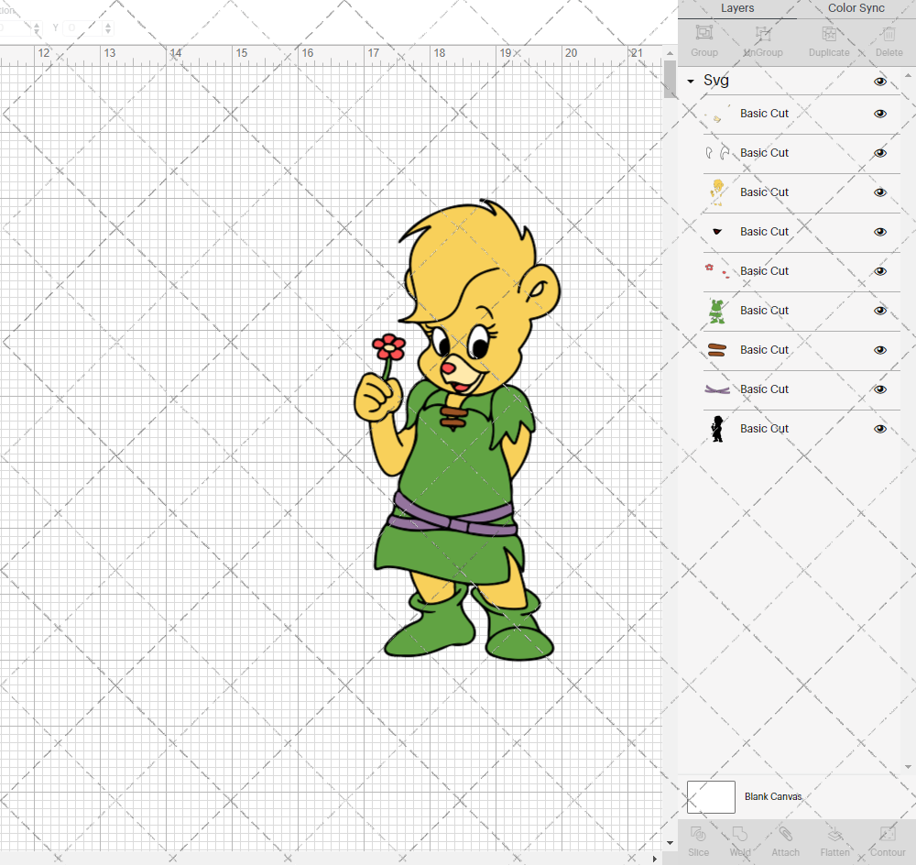
Task: Click the Svg group name
Action: (716, 80)
